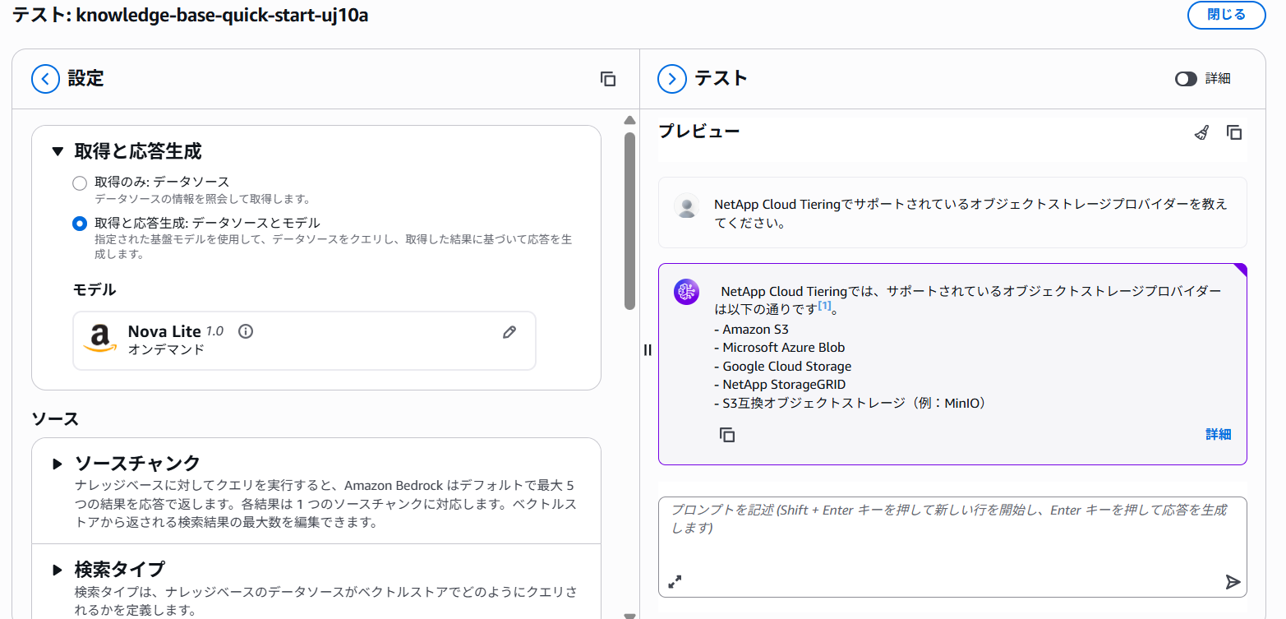This screenshot has width=1286, height=619.
Task: Click the 'ソース' heading
Action: [x=55, y=419]
